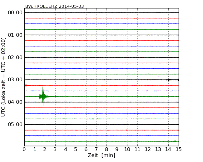Screen dimensions: 203x162
Task: Click the x-axis tick label "13"
Action: click(158, 150)
